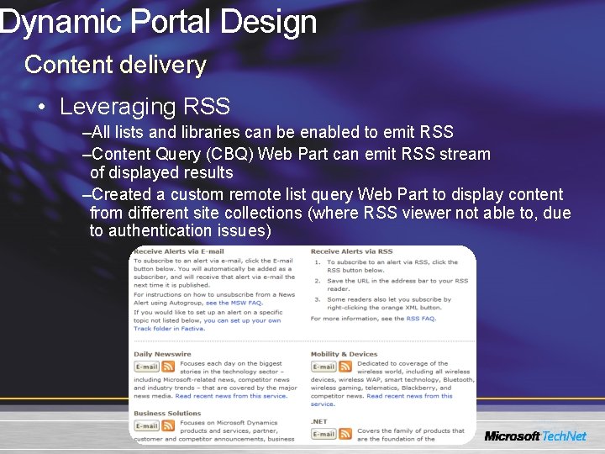Click the 'Mobility & Devices' heading
The image size is (605, 454).
pos(345,354)
